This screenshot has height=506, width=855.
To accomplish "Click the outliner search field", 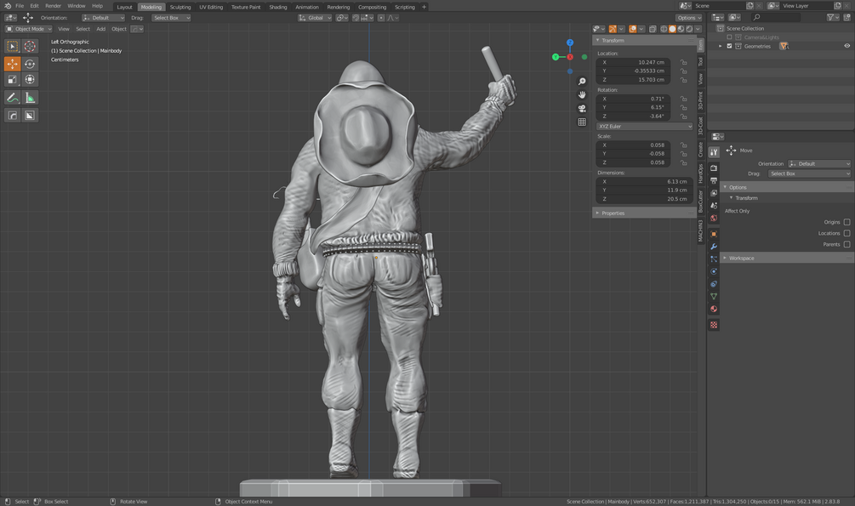I will (x=777, y=18).
